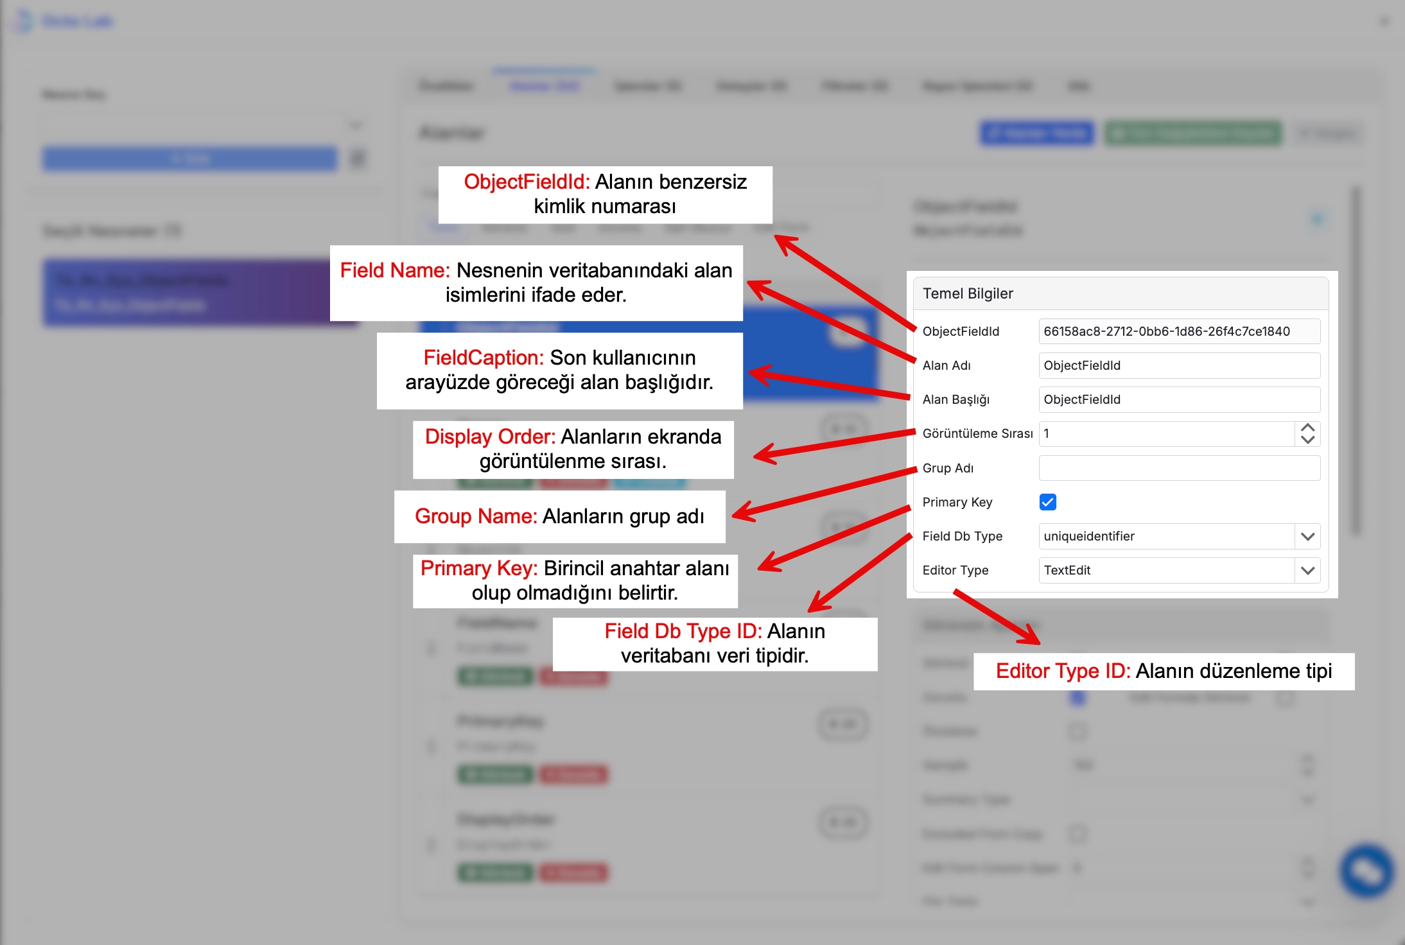Click into the Grup Adı input field
This screenshot has height=945, width=1405.
click(x=1179, y=468)
